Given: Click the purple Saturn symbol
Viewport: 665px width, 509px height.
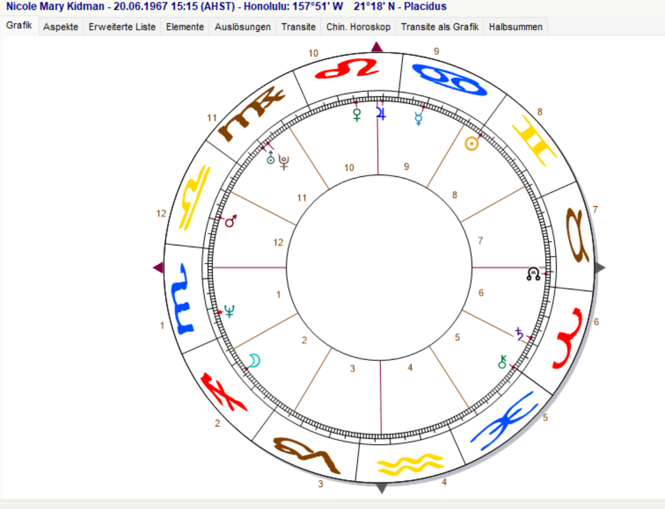Looking at the screenshot, I should tap(519, 334).
